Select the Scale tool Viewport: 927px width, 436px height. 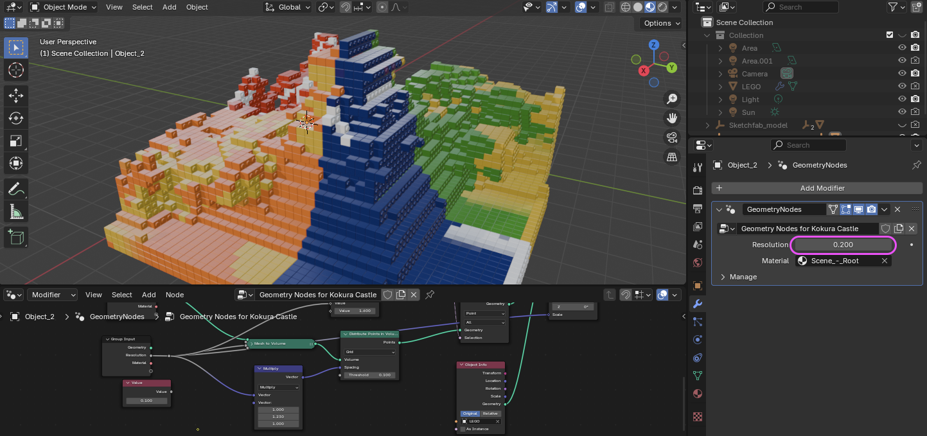coord(16,141)
